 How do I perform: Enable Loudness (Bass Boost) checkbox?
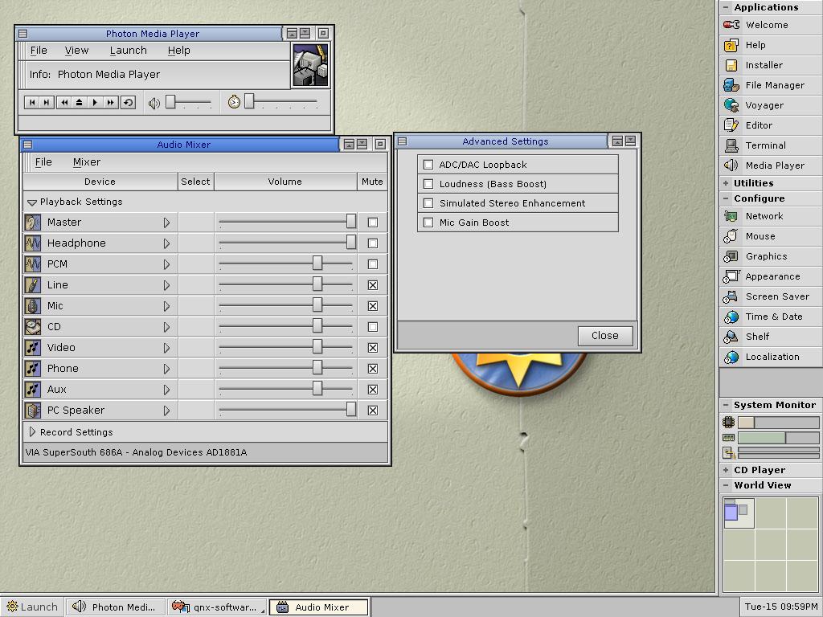tap(428, 184)
